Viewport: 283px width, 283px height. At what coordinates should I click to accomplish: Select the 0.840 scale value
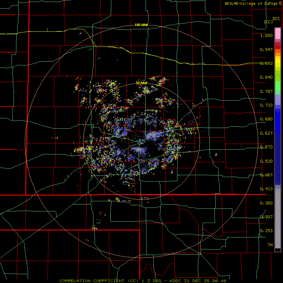[266, 77]
